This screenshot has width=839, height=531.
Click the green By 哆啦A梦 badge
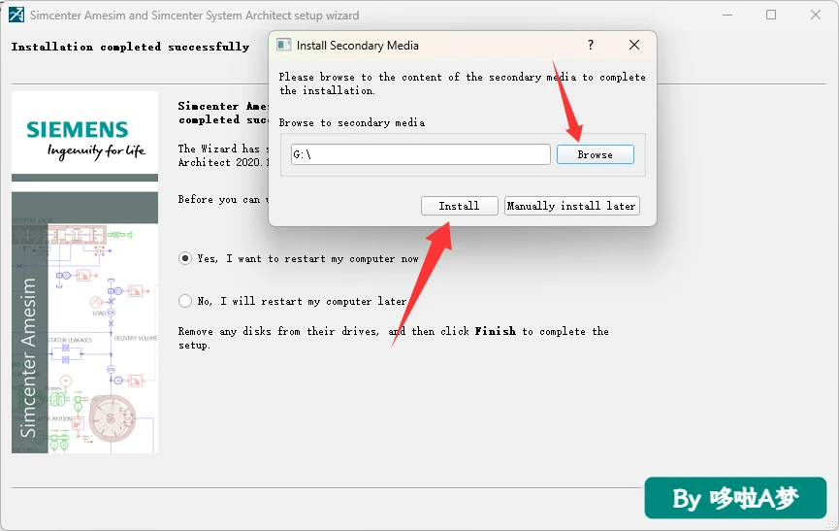[735, 498]
